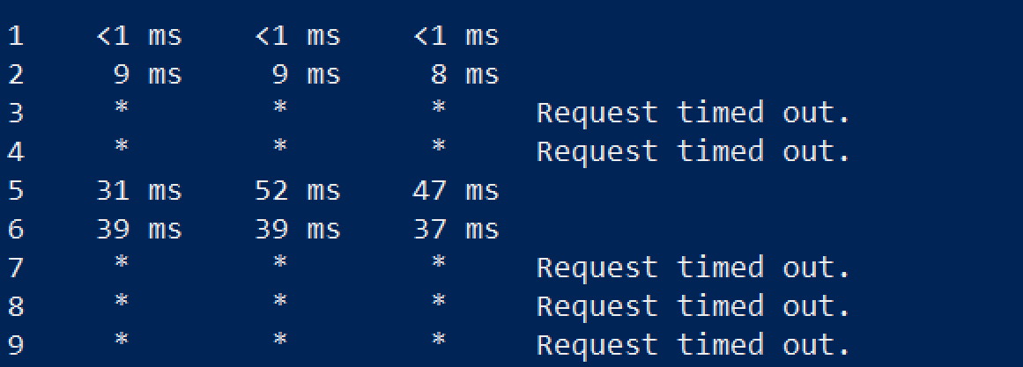Select 'Request timed out.' text on hop 4
The image size is (1023, 367).
[693, 152]
